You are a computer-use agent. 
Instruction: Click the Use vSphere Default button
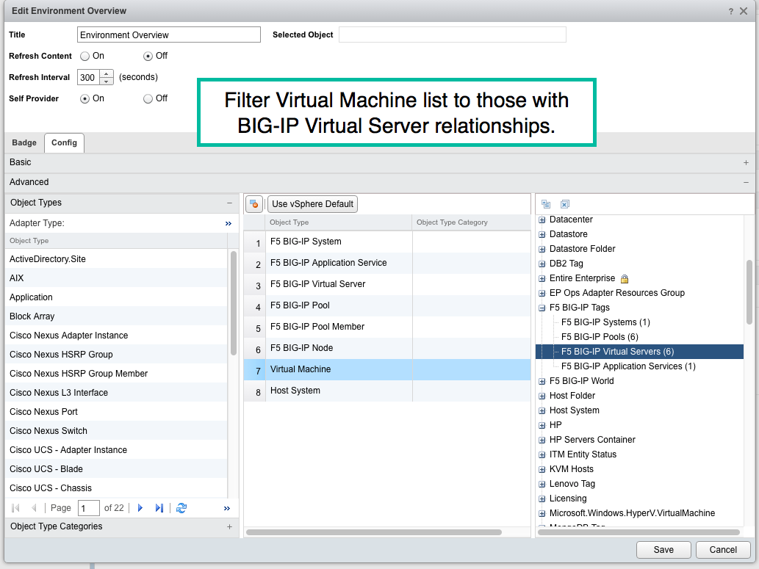(312, 204)
